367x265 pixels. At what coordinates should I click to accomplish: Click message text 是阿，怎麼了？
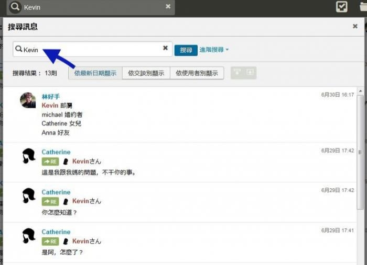pyautogui.click(x=62, y=252)
